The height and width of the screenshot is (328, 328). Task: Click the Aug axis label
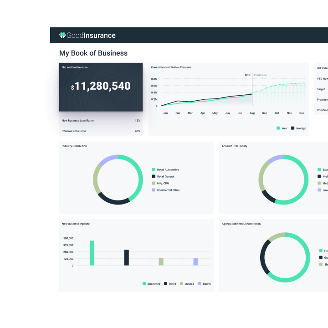pos(252,113)
